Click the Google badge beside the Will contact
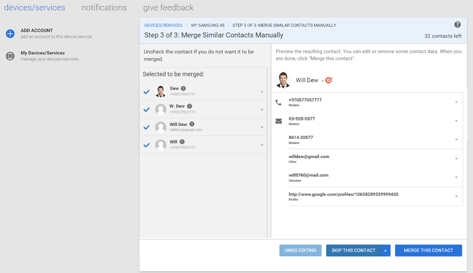 pyautogui.click(x=182, y=142)
